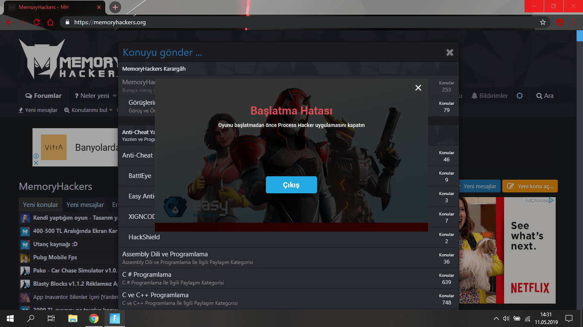The image size is (583, 327).
Task: Choose the Assembly Dili ve Programlama forum
Action: tap(289, 258)
